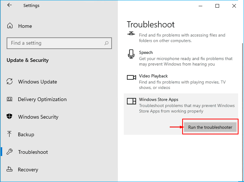Screen dimensions: 244x182
Task: Type in Find a setting field
Action: (x=55, y=43)
